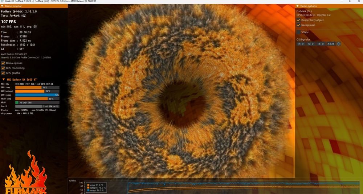Click the GPU 0 graph label
The width and height of the screenshot is (363, 194).
[73, 181]
